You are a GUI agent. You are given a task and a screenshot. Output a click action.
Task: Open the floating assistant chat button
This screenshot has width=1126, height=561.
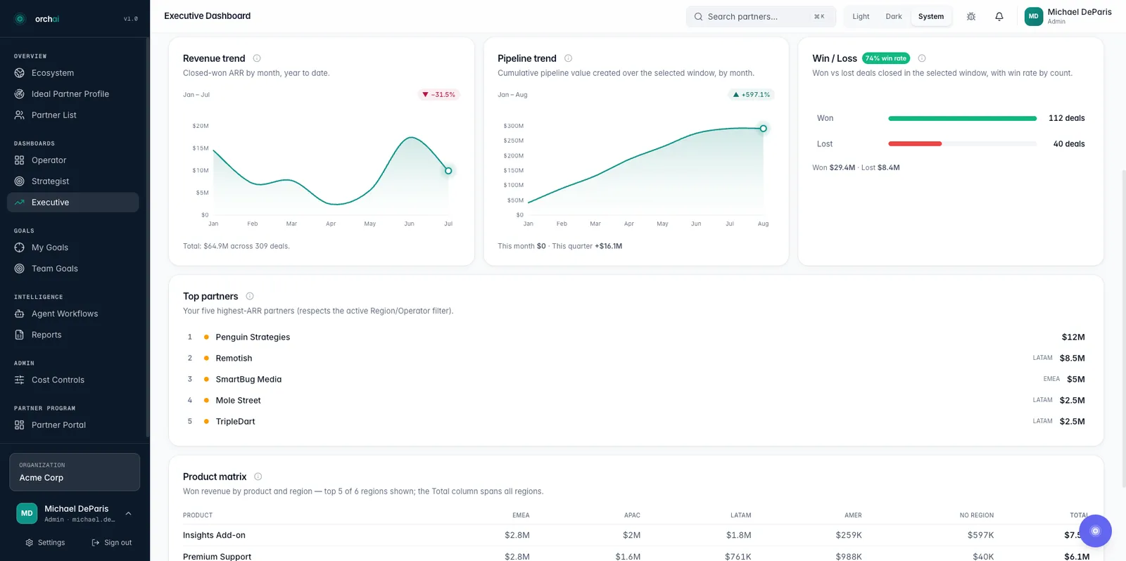1095,531
